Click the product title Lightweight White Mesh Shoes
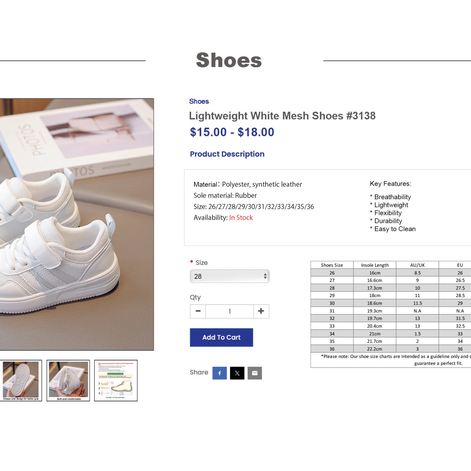Screen dimensions: 471x471 282,116
